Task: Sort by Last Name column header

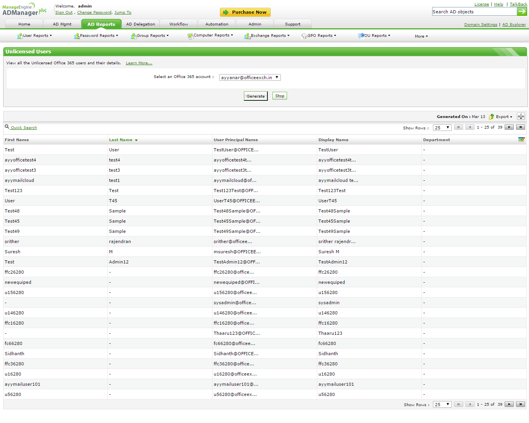Action: [121, 140]
